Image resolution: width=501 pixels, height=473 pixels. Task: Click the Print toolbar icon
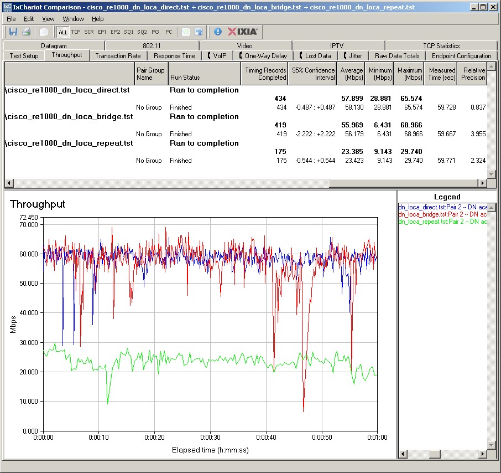pyautogui.click(x=26, y=32)
